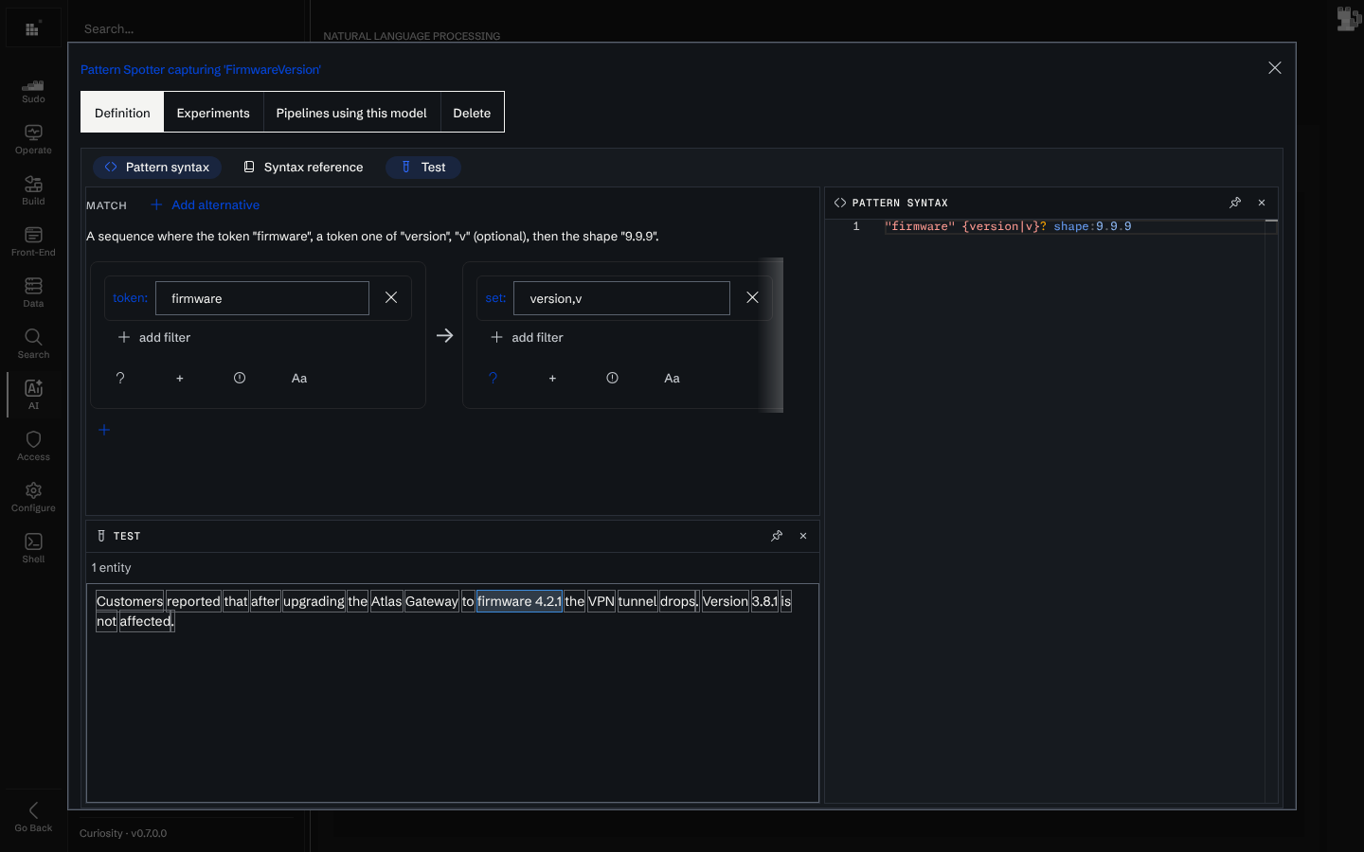The width and height of the screenshot is (1364, 852).
Task: Open the Sudo sidebar section
Action: 33,91
